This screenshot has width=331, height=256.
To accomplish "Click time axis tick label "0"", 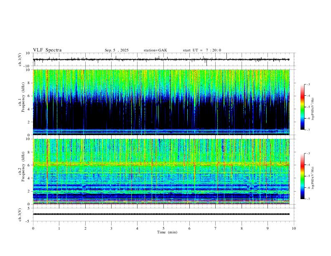I will point(33,228).
